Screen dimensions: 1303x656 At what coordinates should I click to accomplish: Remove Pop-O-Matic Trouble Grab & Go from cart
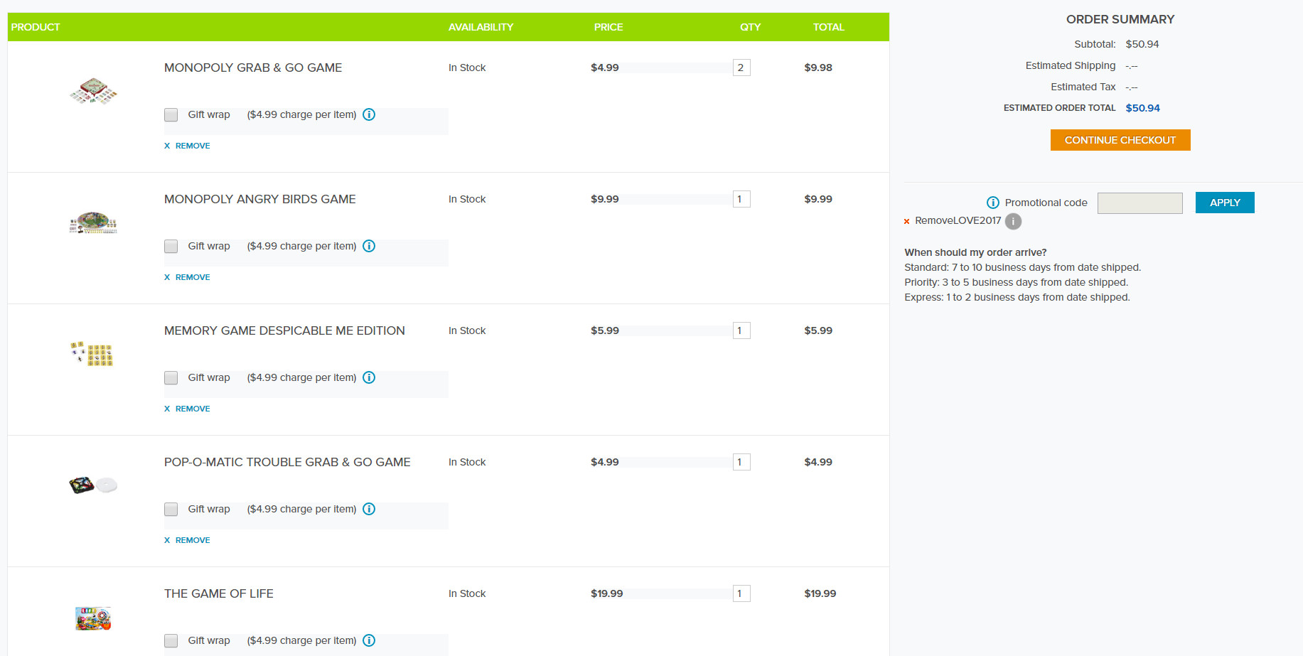coord(187,540)
